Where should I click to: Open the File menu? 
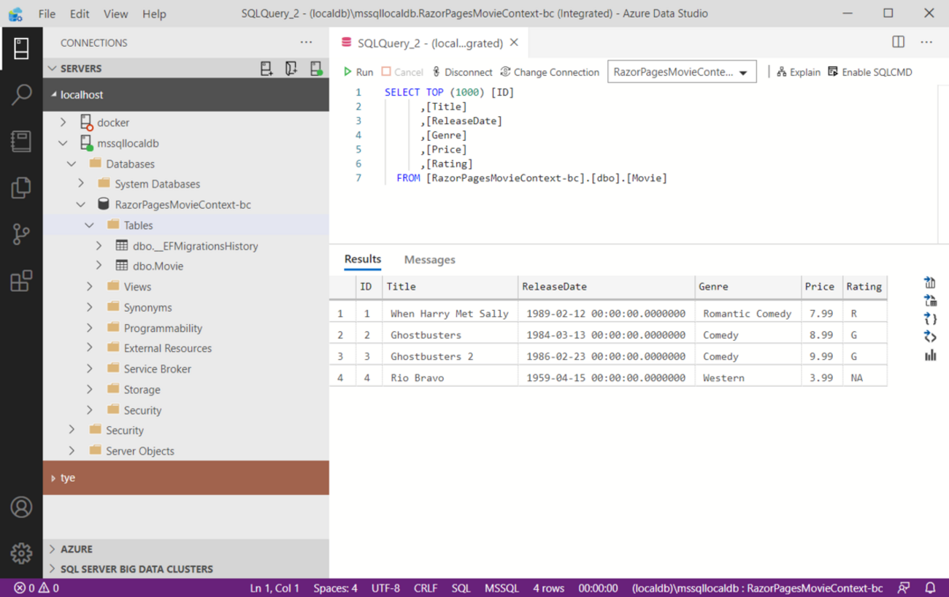(47, 14)
